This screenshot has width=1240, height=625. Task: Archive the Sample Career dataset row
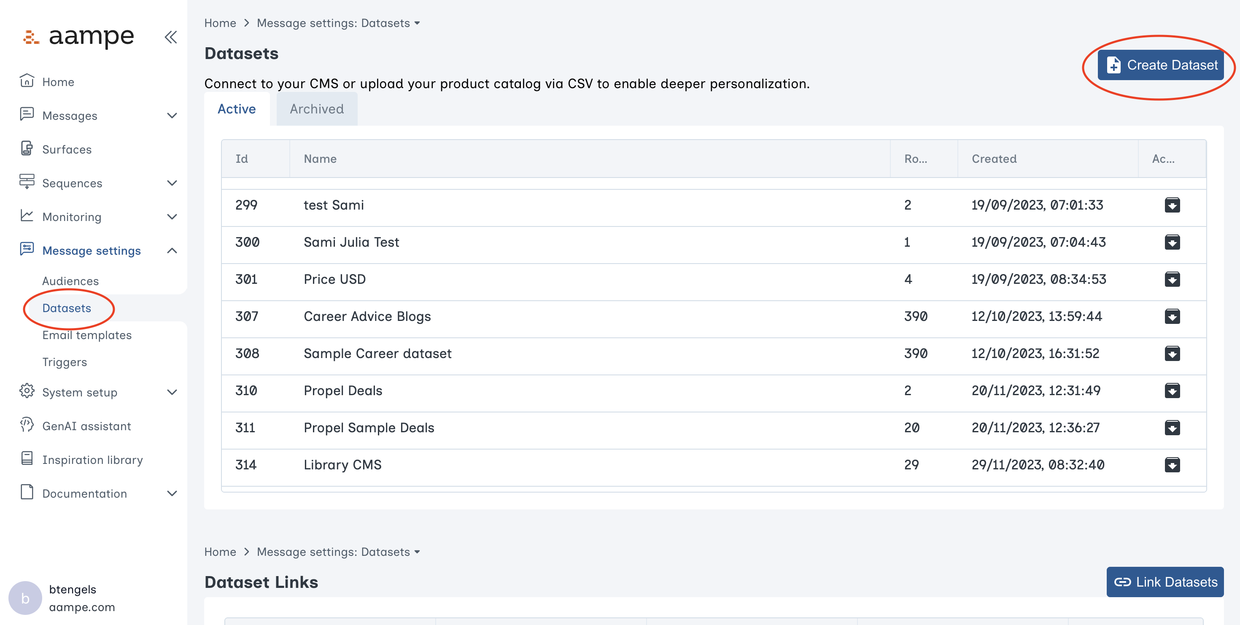[1172, 353]
